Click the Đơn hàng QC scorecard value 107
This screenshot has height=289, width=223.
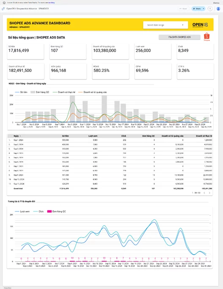pyautogui.click(x=54, y=51)
